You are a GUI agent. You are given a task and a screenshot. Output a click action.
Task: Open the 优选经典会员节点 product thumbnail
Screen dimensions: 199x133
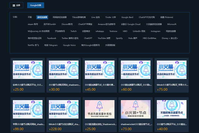[x=172, y=70]
